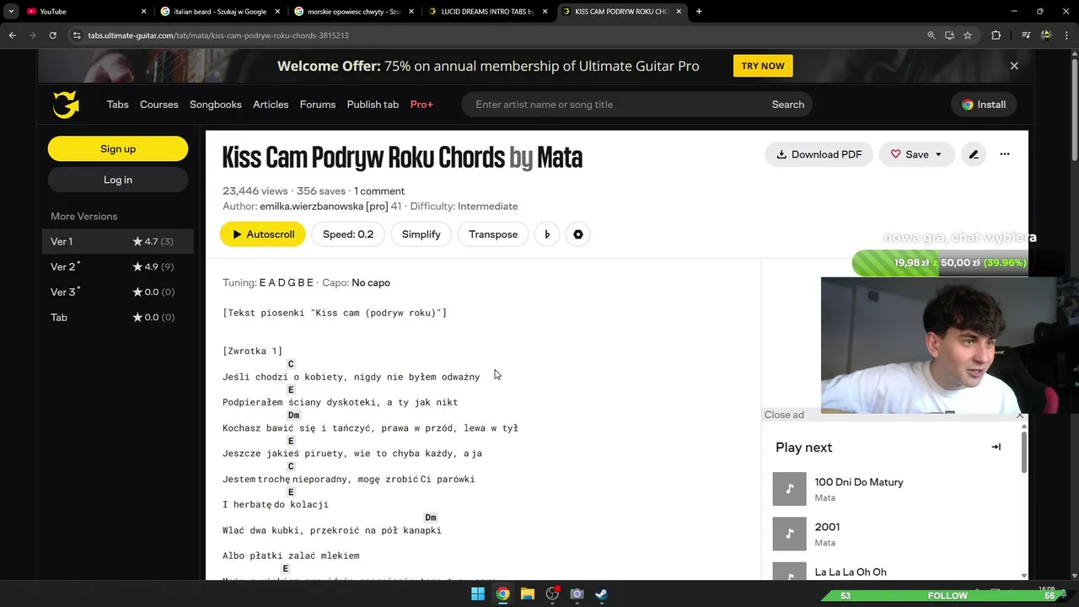Click the install app icon in address bar
Viewport: 1079px width, 607px height.
(x=949, y=35)
